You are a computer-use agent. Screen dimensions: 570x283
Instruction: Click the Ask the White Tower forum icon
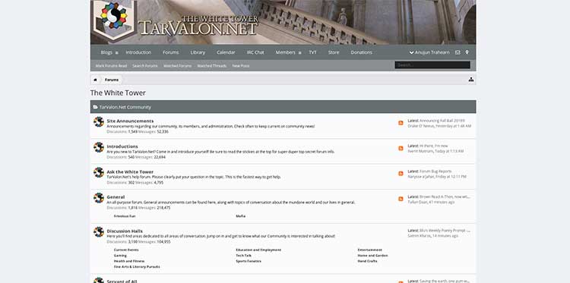click(99, 172)
